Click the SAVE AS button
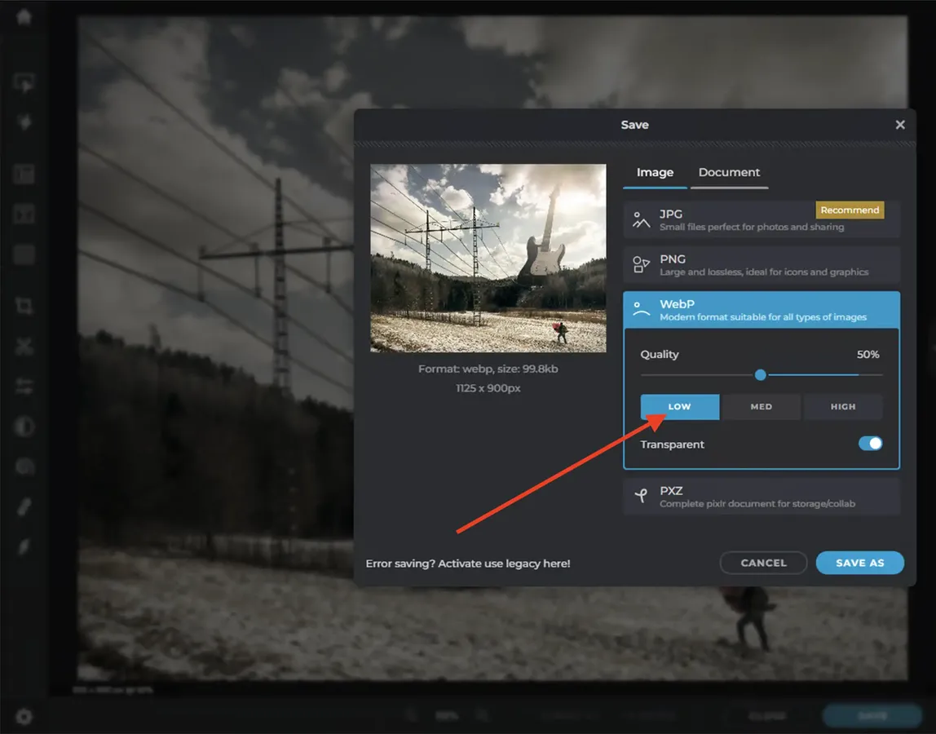 [x=859, y=563]
